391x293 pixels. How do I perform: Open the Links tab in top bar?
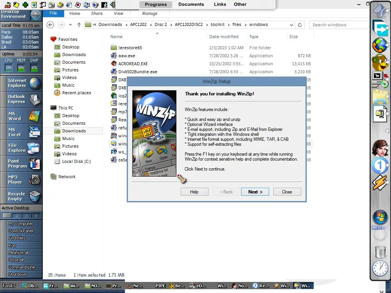coord(220,5)
